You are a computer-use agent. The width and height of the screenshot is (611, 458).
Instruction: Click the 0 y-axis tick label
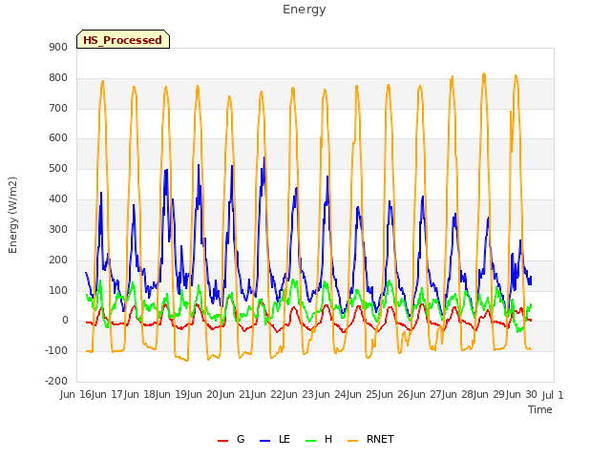[x=65, y=321]
